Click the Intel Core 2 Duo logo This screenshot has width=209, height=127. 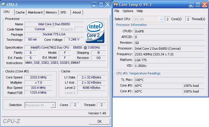[95, 32]
